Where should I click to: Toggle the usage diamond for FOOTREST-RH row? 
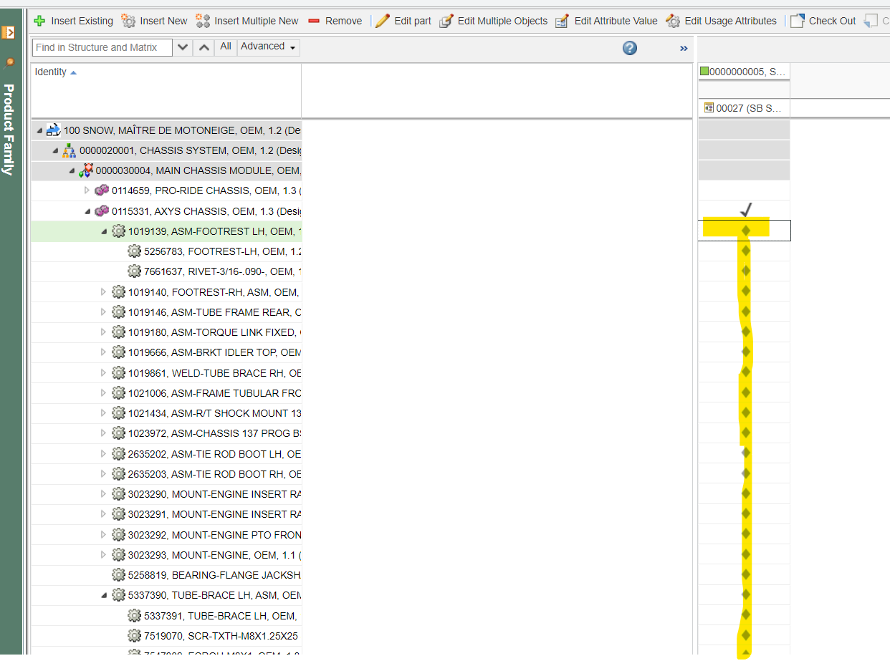coord(745,291)
